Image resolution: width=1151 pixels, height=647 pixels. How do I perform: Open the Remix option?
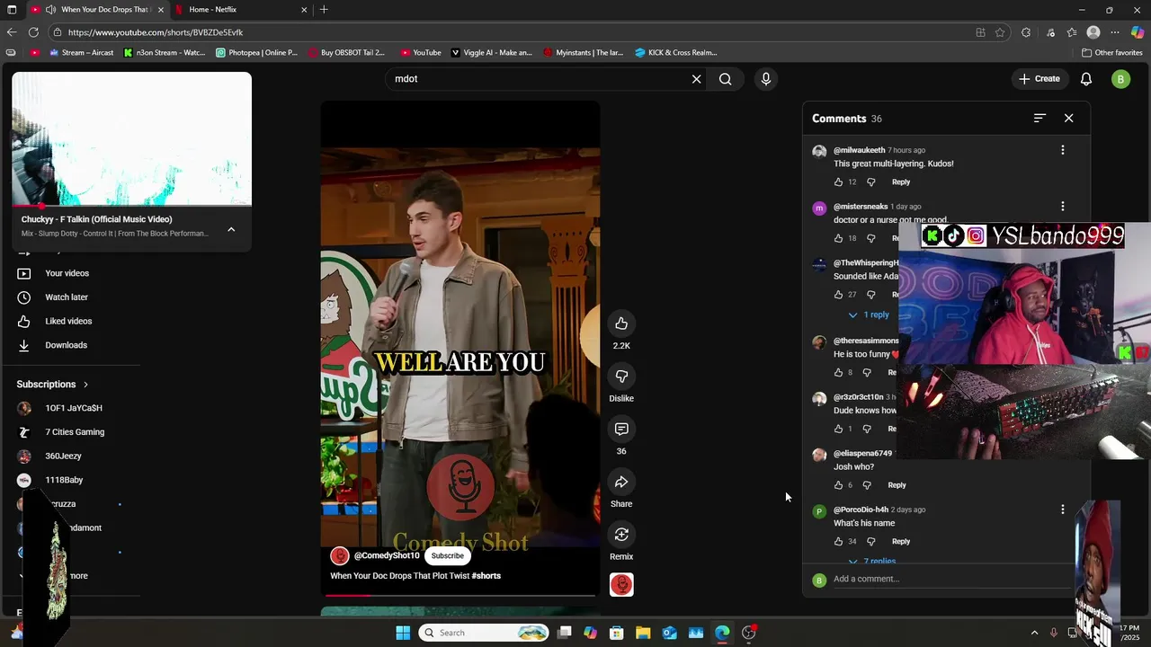tap(621, 536)
